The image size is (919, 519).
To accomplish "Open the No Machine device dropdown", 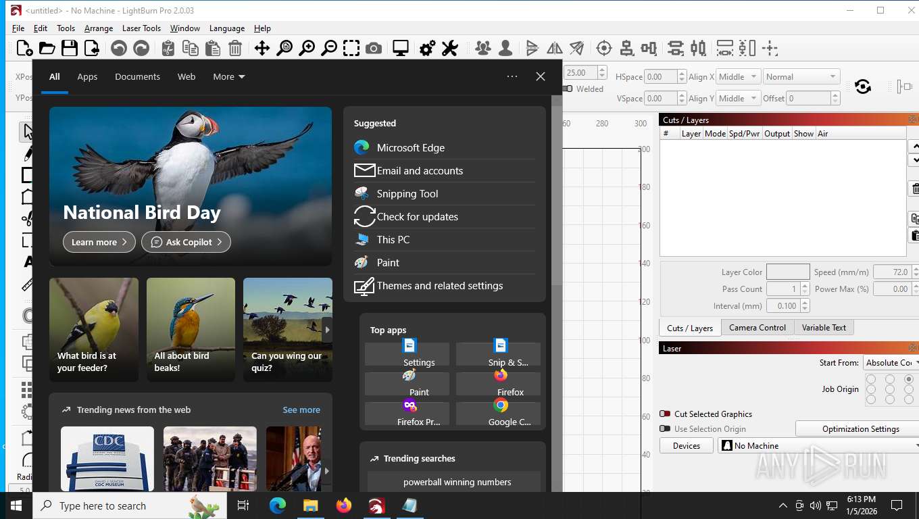I will click(x=818, y=445).
